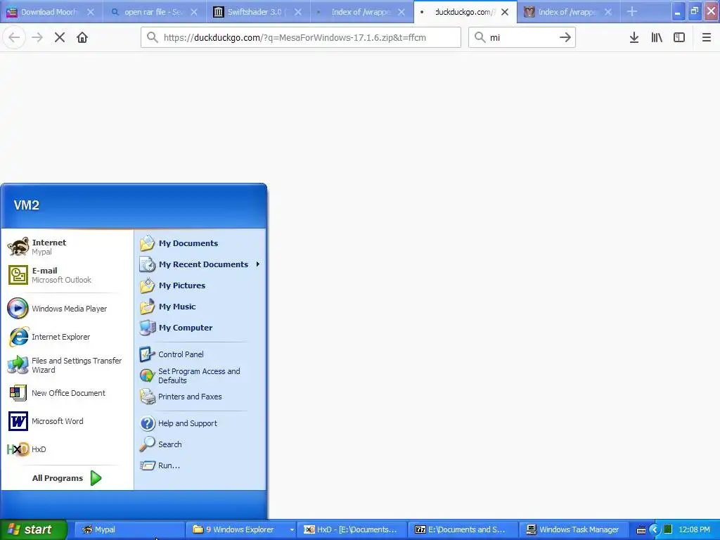The height and width of the screenshot is (540, 720).
Task: Click the browser forward arrow button
Action: pos(37,38)
